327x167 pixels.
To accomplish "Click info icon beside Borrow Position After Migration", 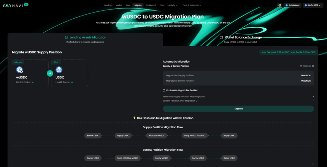I will pyautogui.click(x=197, y=101).
